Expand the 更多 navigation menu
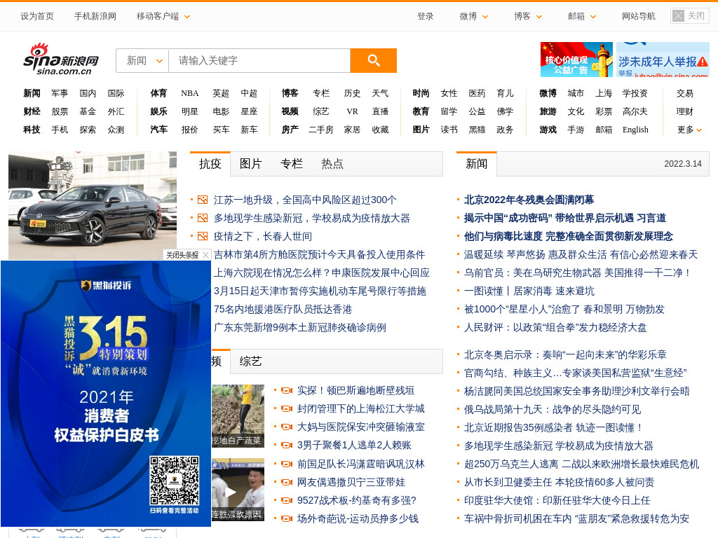This screenshot has width=718, height=538. tap(689, 130)
